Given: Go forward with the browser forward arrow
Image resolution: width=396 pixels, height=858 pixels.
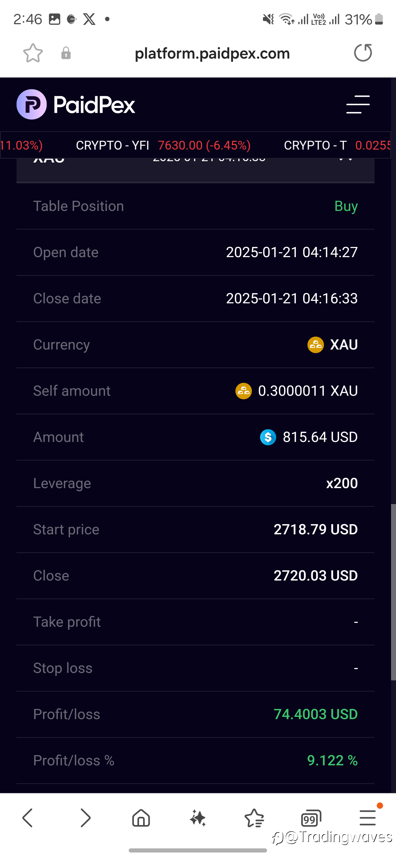Looking at the screenshot, I should click(85, 818).
